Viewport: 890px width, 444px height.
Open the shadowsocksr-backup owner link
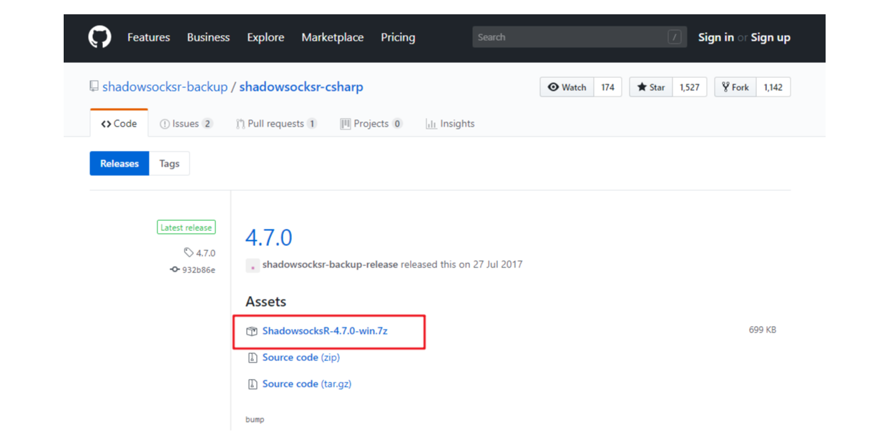[165, 87]
